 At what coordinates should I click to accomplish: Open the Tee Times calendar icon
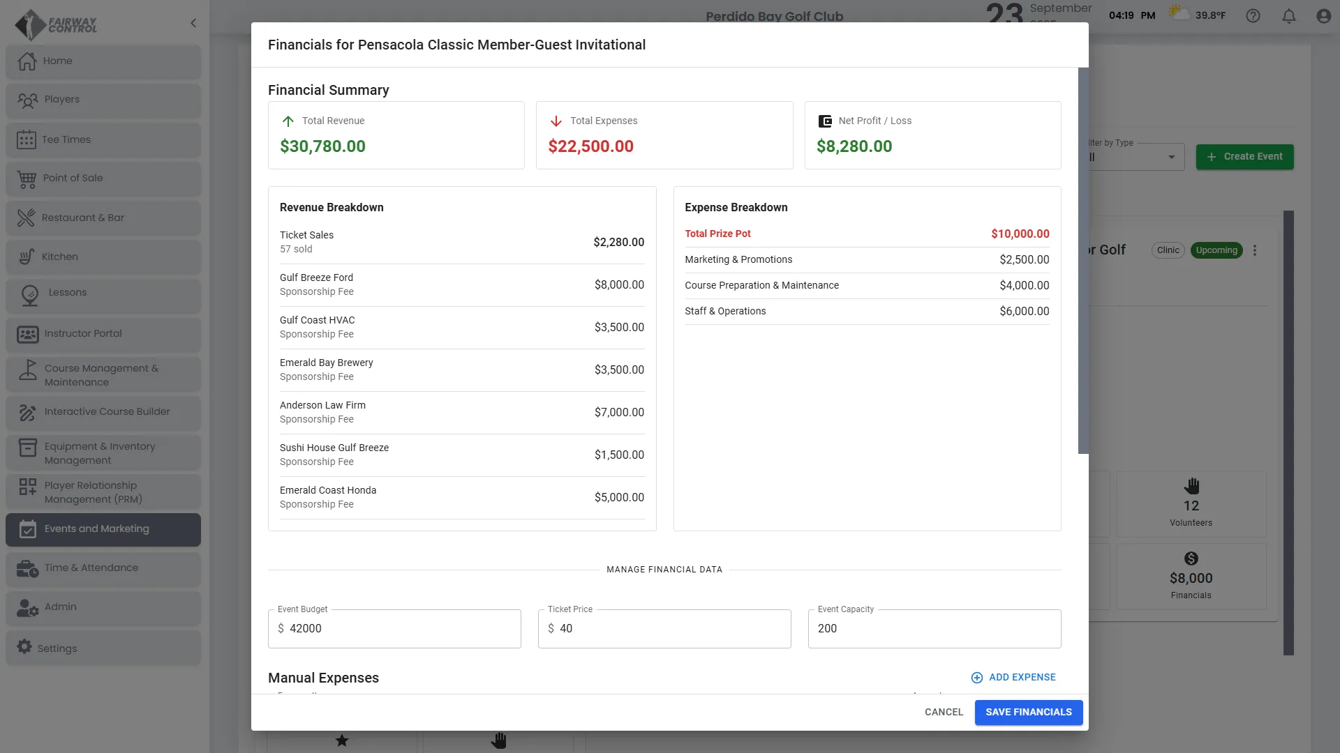pos(27,139)
